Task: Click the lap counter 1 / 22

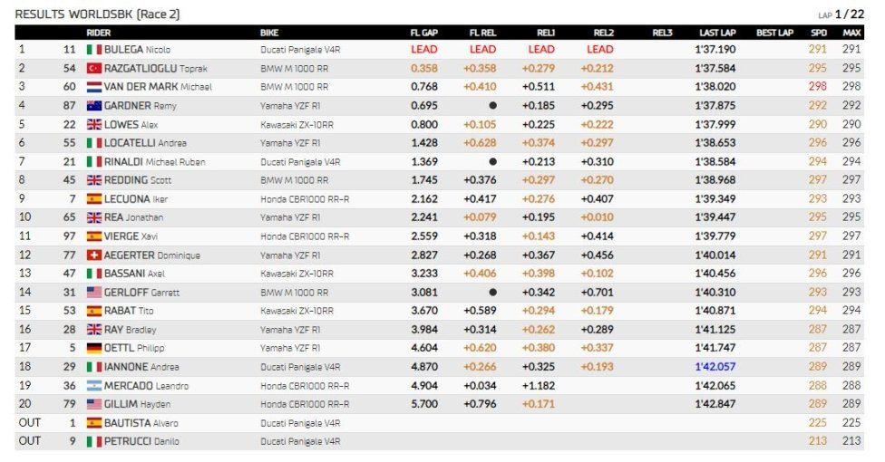Action: 850,14
